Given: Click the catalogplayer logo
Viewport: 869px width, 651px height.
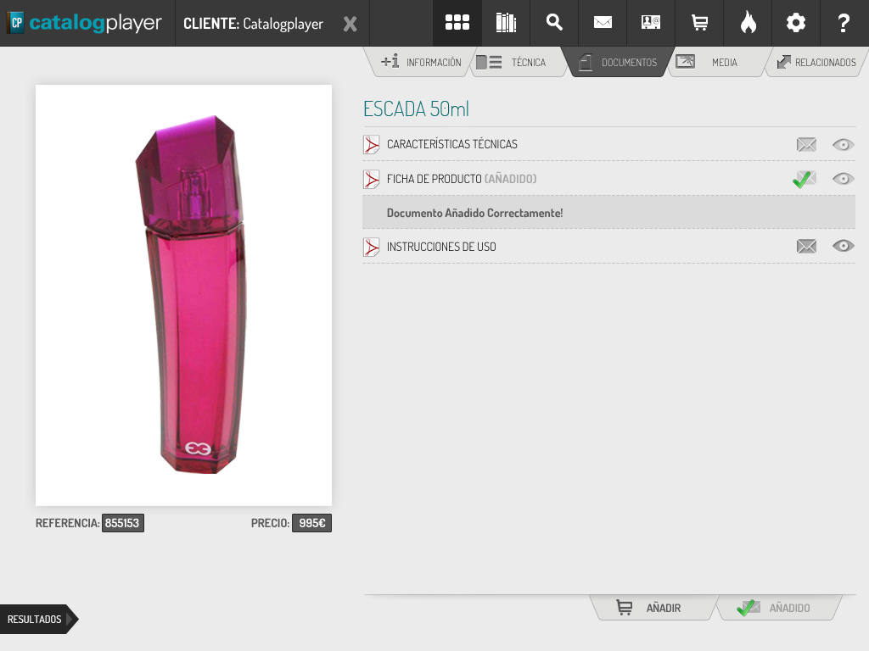Looking at the screenshot, I should [85, 23].
